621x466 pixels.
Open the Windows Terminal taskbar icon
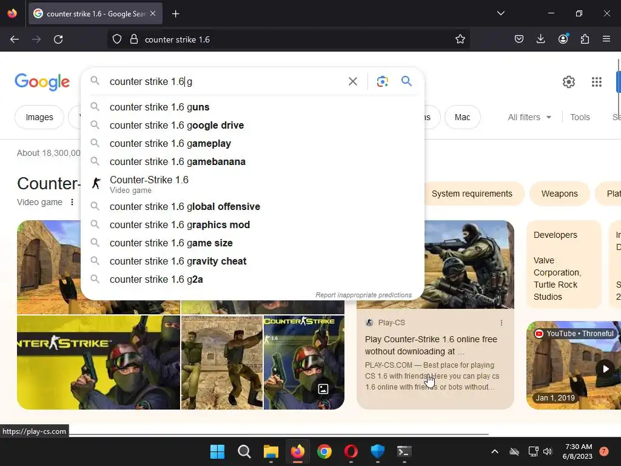click(x=404, y=451)
